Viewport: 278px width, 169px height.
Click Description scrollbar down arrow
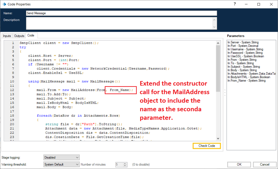pos(214,27)
